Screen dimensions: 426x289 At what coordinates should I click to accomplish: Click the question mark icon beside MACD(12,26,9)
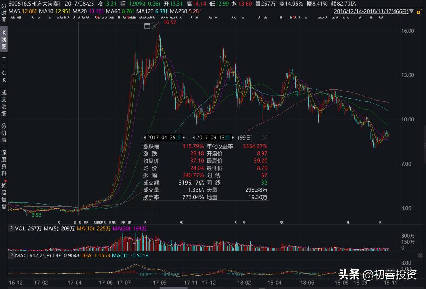[11, 256]
